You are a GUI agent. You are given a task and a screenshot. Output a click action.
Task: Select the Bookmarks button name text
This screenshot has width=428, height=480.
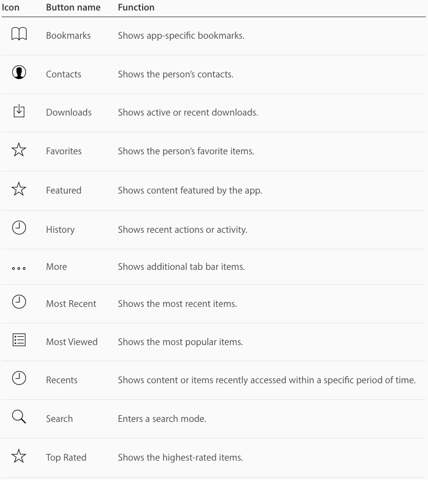point(68,35)
